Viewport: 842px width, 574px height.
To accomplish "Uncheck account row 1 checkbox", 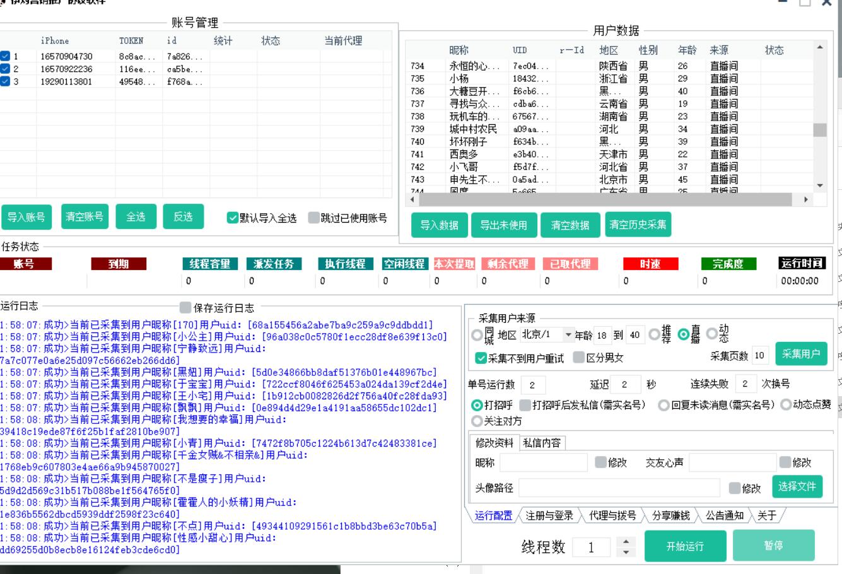I will coord(6,56).
